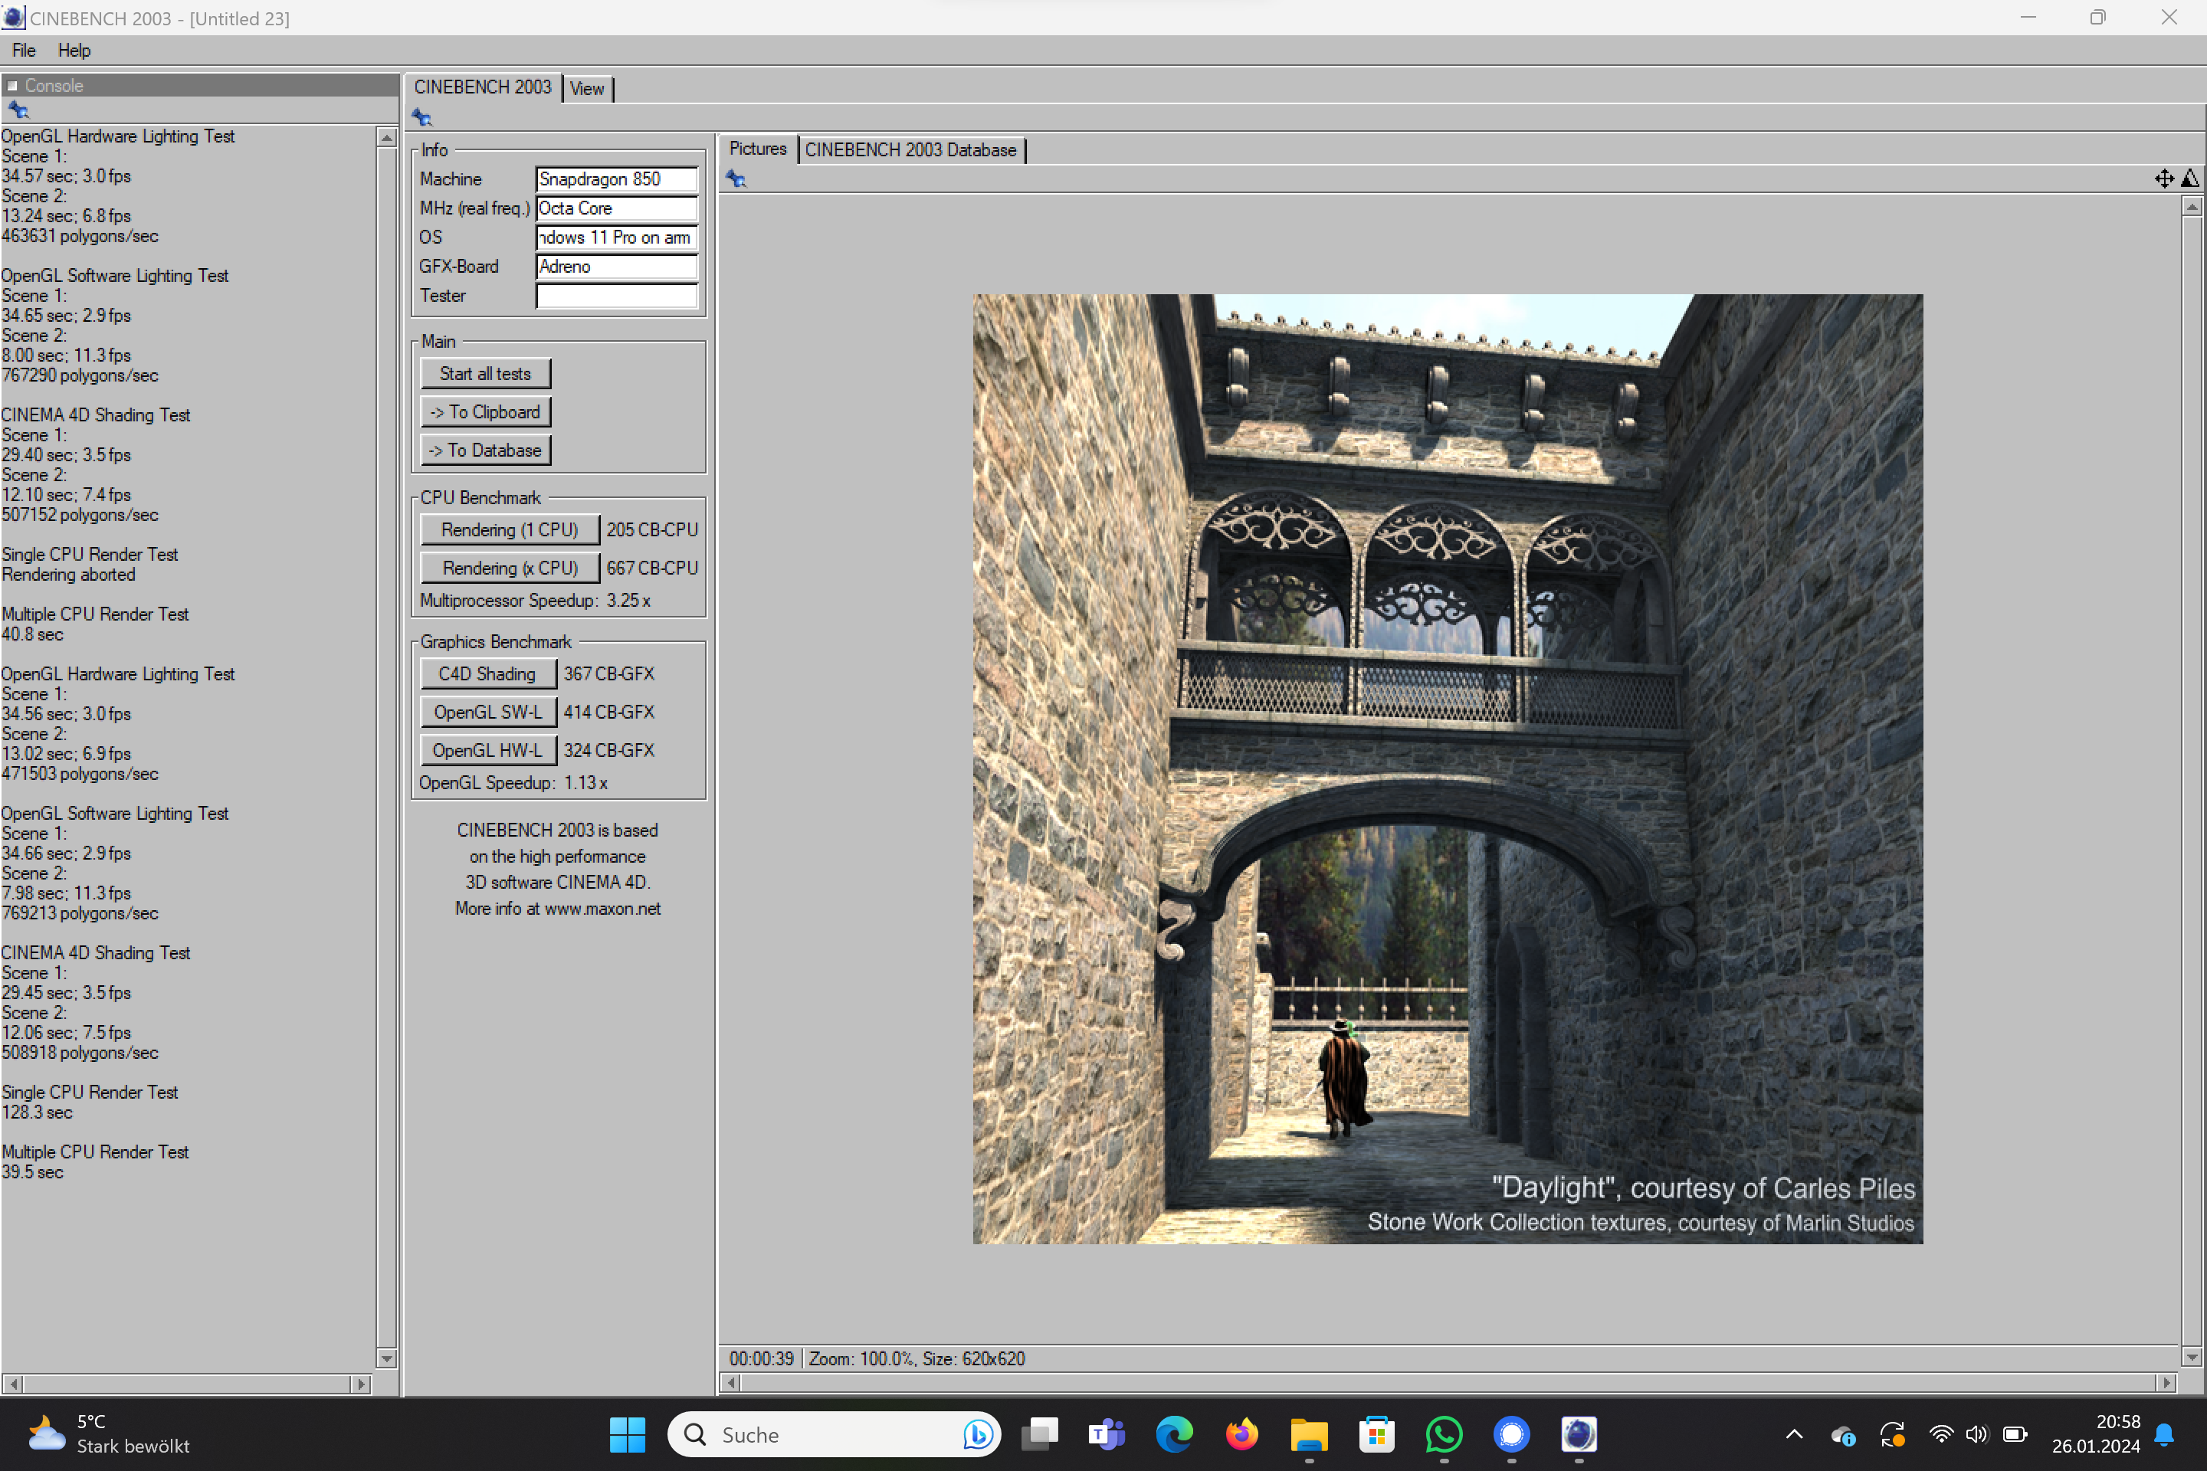
Task: Open the Firefox icon on taskbar
Action: click(1241, 1434)
